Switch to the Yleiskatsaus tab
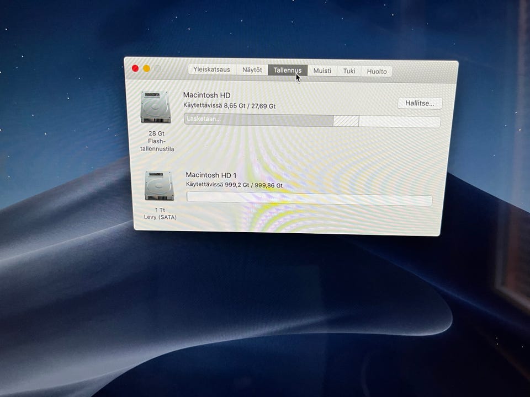The height and width of the screenshot is (397, 530). tap(212, 69)
